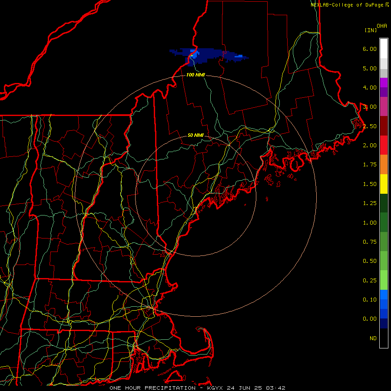The image size is (391, 391).
Task: Click the 1.50 legend value
Action: point(370,184)
